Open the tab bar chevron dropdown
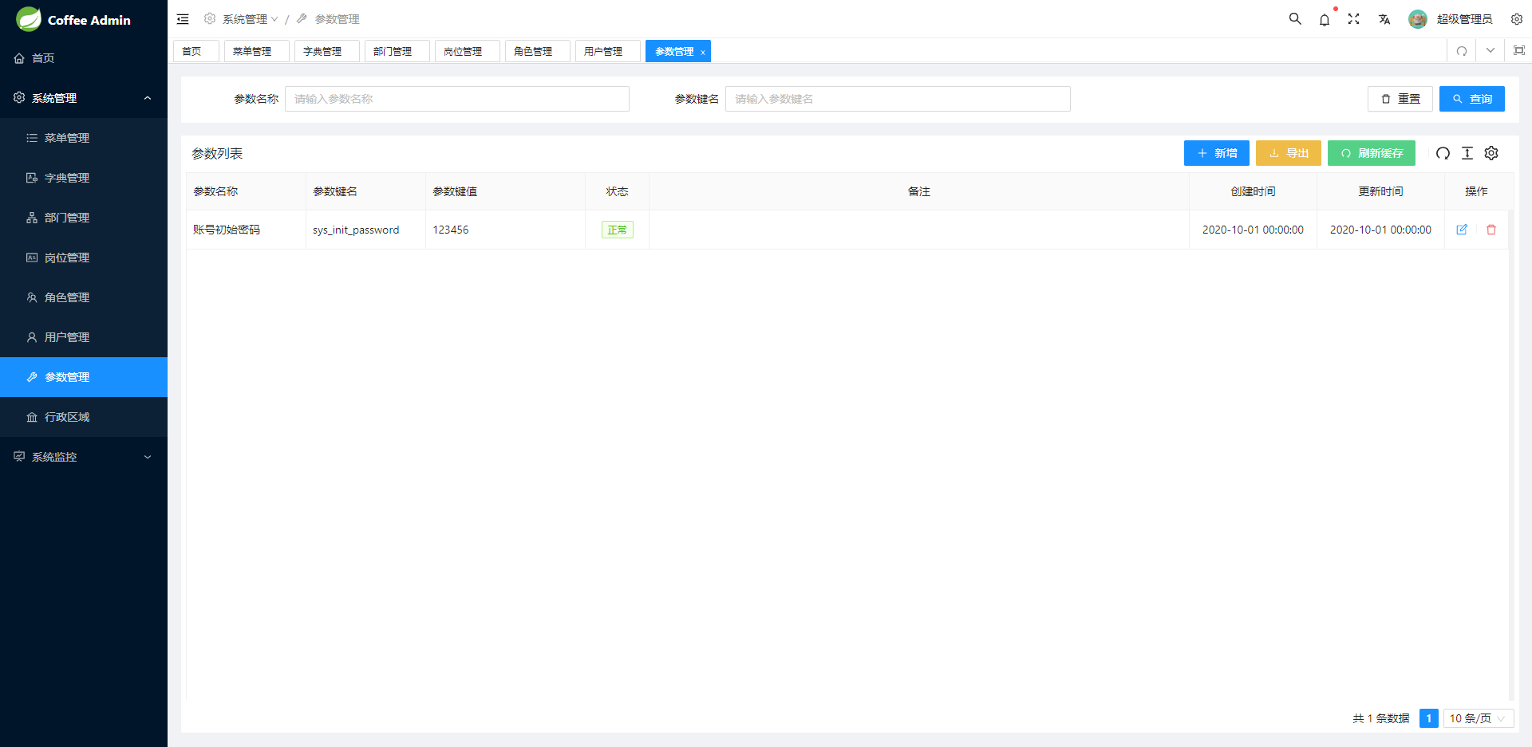This screenshot has width=1532, height=747. coord(1490,51)
